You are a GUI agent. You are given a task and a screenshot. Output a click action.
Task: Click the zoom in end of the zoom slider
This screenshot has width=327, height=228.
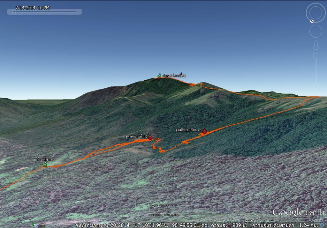pos(316,55)
